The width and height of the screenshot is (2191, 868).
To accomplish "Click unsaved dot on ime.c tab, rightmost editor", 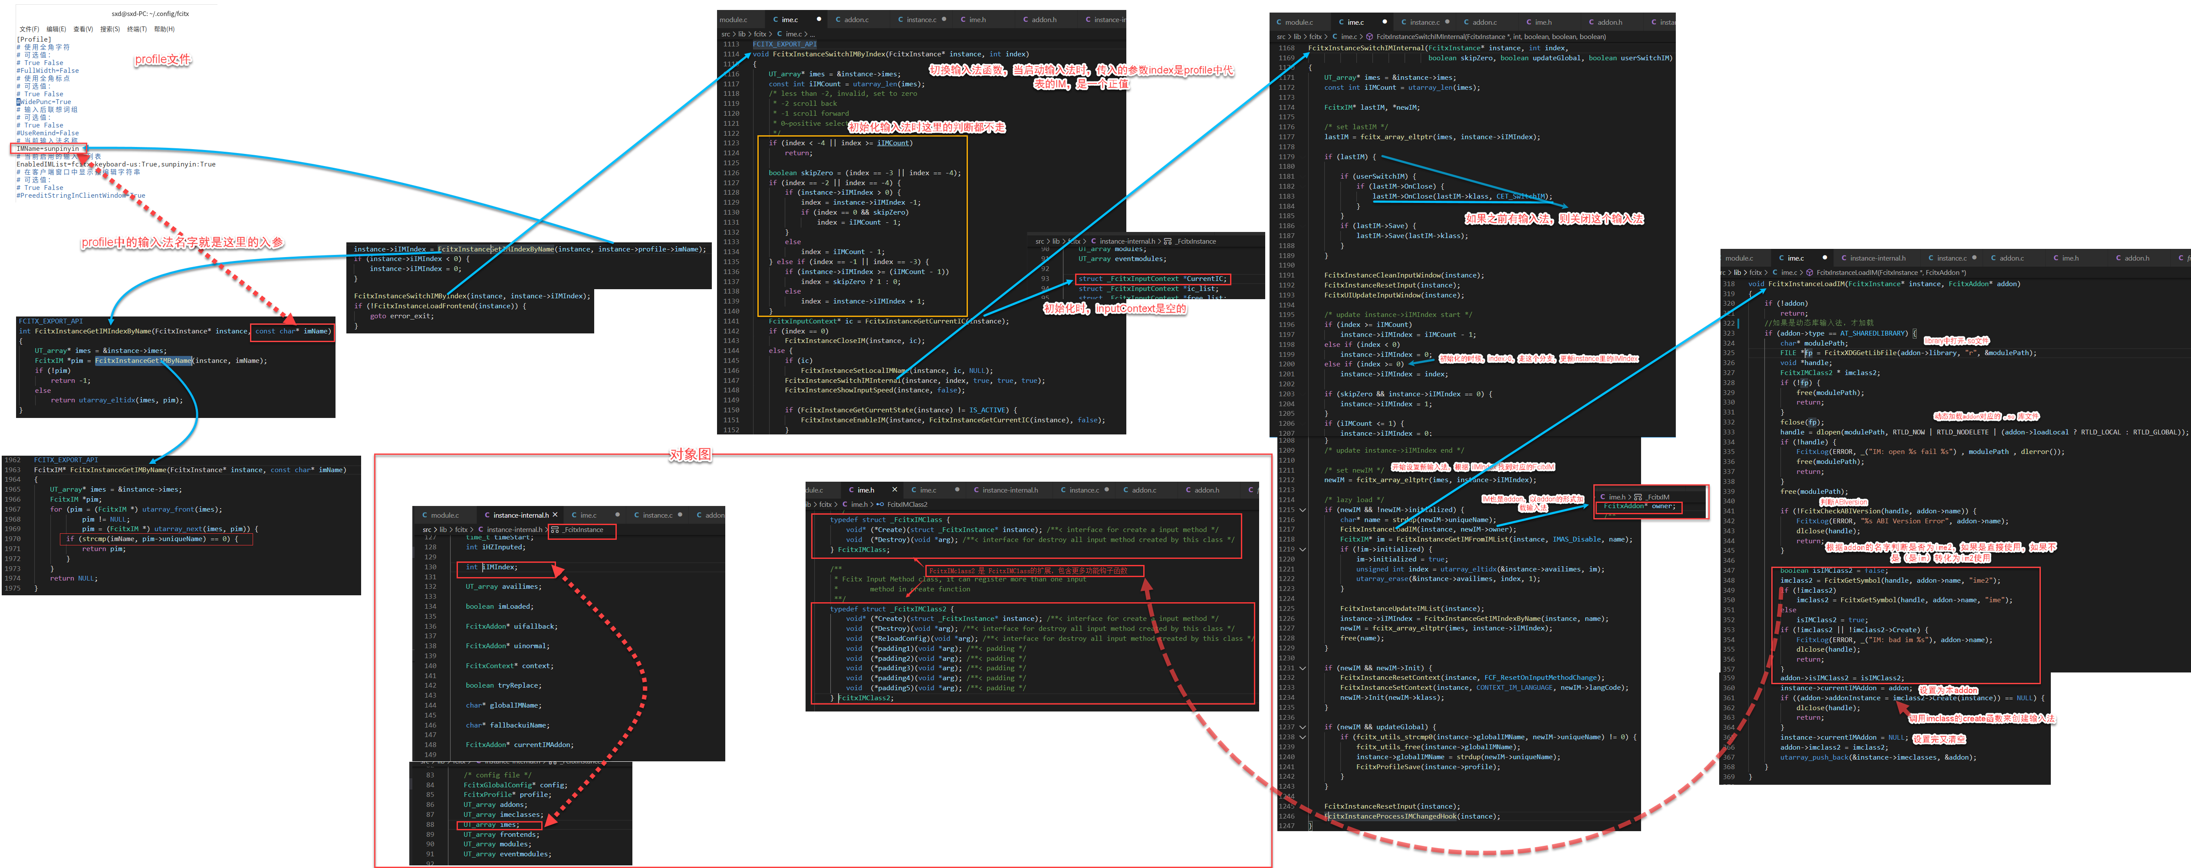I will (x=1824, y=258).
